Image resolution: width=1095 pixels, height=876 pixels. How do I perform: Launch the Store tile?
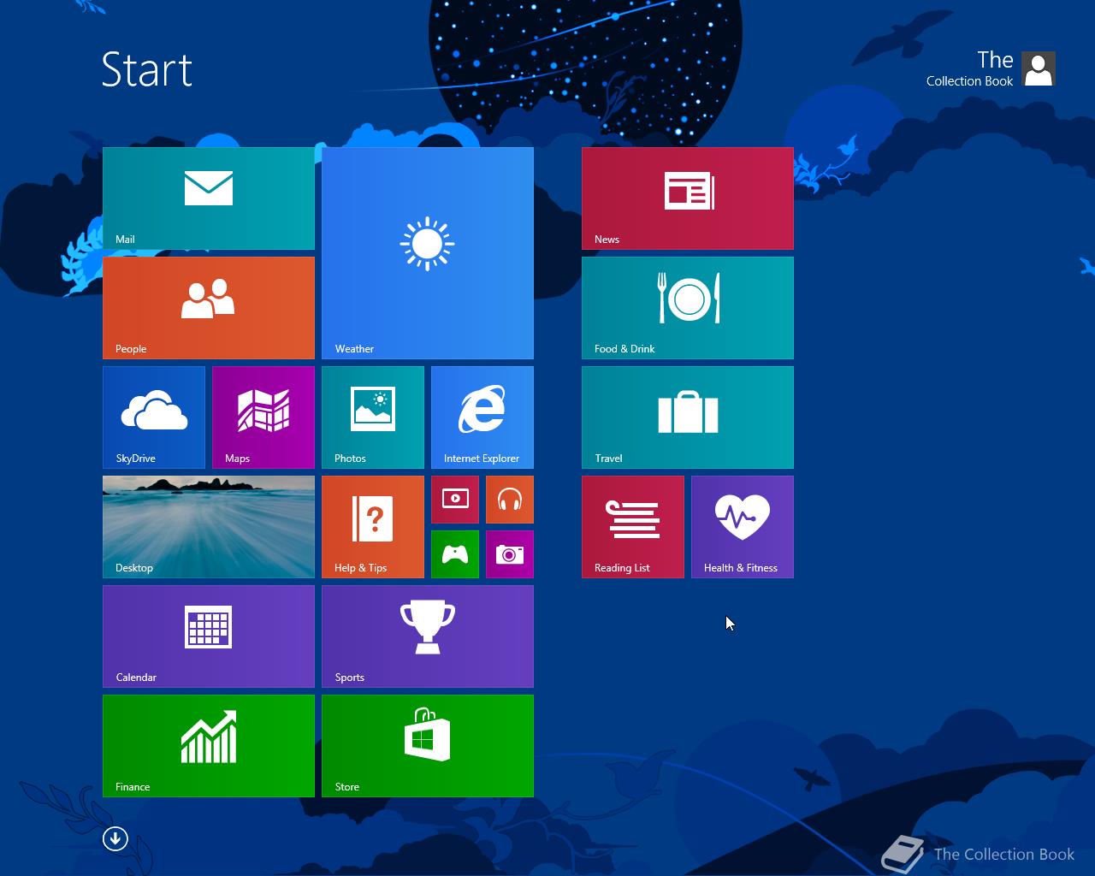click(x=428, y=746)
